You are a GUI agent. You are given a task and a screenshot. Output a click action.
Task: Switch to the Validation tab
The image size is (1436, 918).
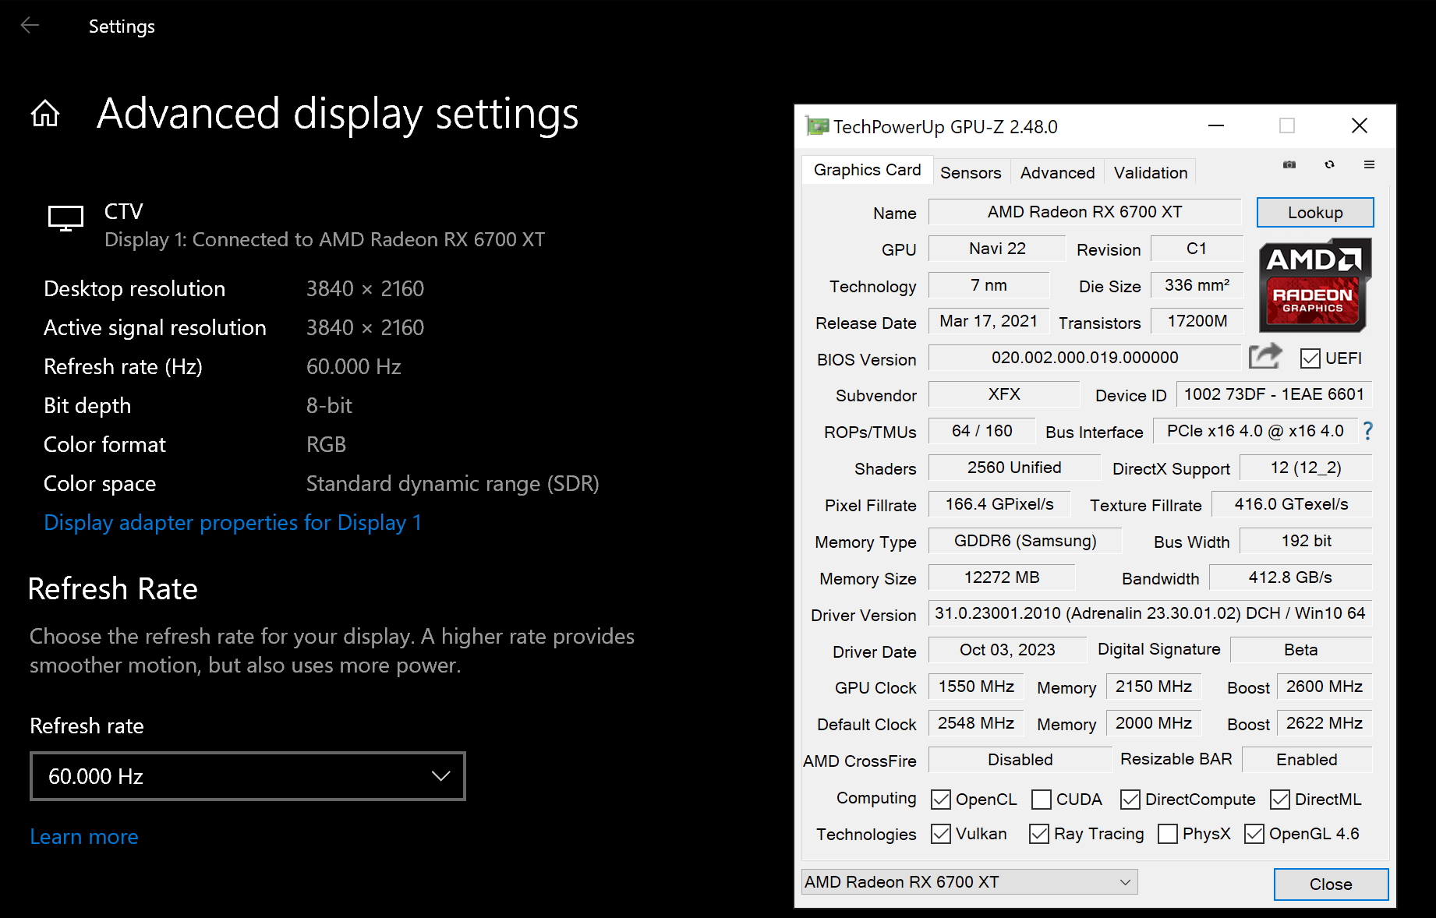1151,173
